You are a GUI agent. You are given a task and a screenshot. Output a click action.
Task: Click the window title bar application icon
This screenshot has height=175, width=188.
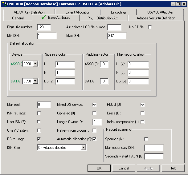[4, 4]
